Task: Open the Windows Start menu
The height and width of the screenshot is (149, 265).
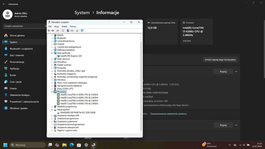Action: pyautogui.click(x=5, y=145)
